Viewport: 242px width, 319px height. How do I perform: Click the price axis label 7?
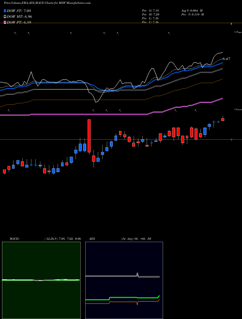click(231, 140)
